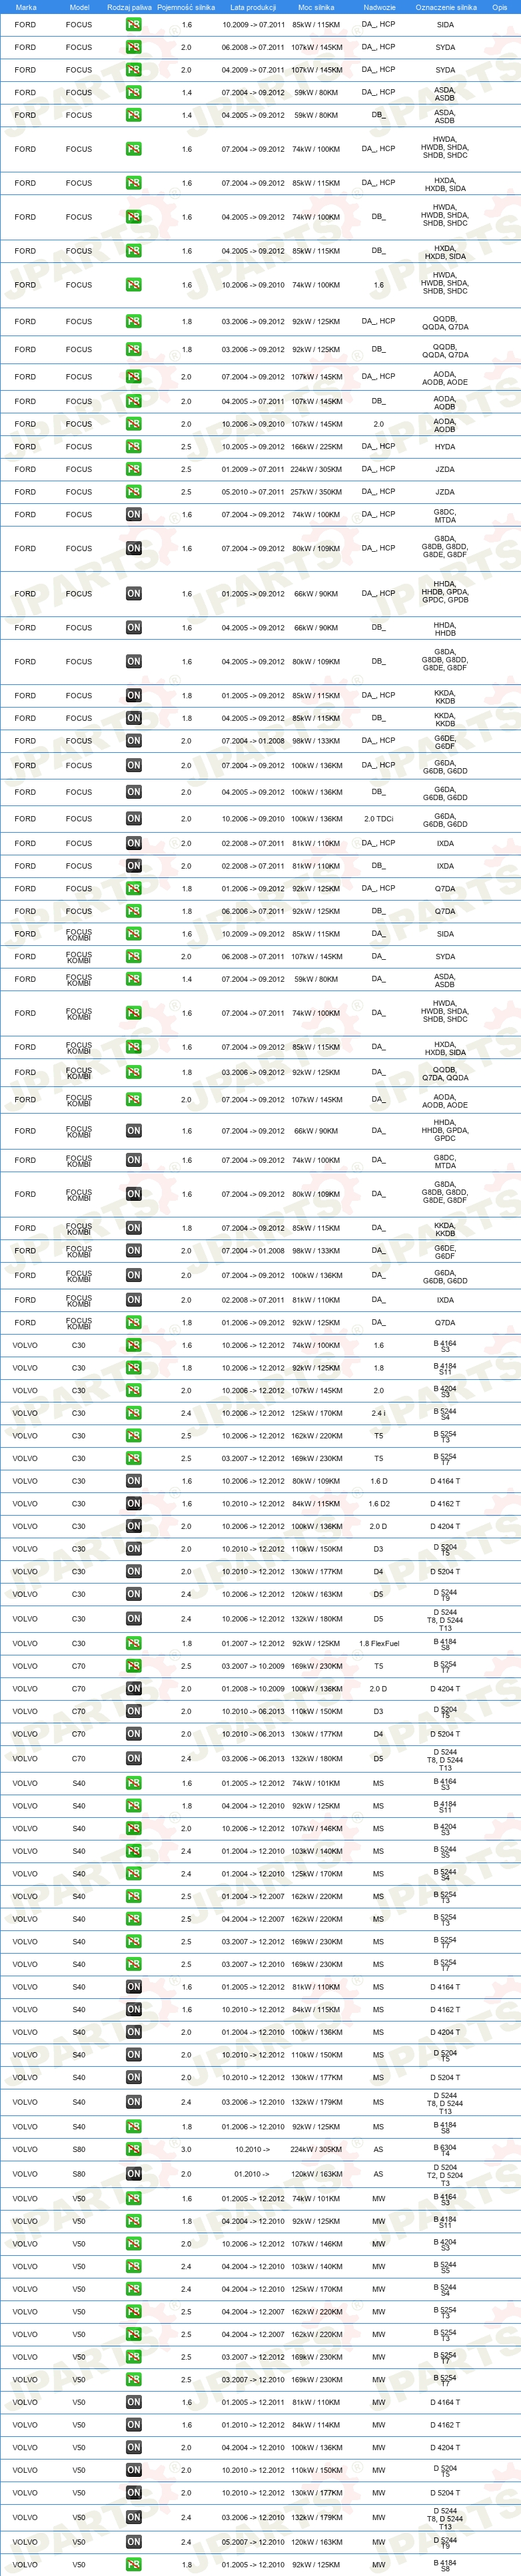Click diesel ON icon in Volvo C30 1.6 D2 row

coord(133,1503)
